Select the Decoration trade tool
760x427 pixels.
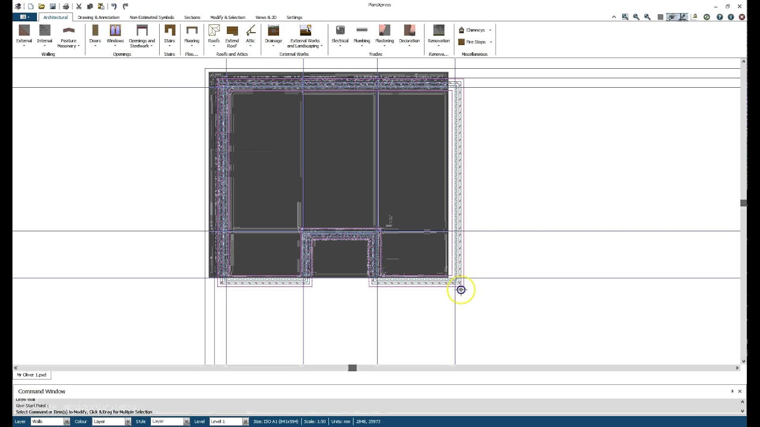pos(409,36)
